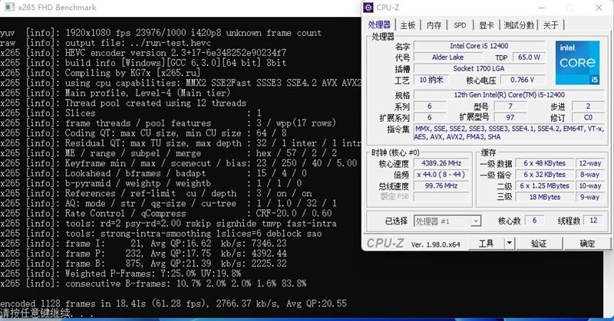This screenshot has height=321, width=614.
Task: Click the x265 FHD Benchmark window icon
Action: [x=10, y=7]
